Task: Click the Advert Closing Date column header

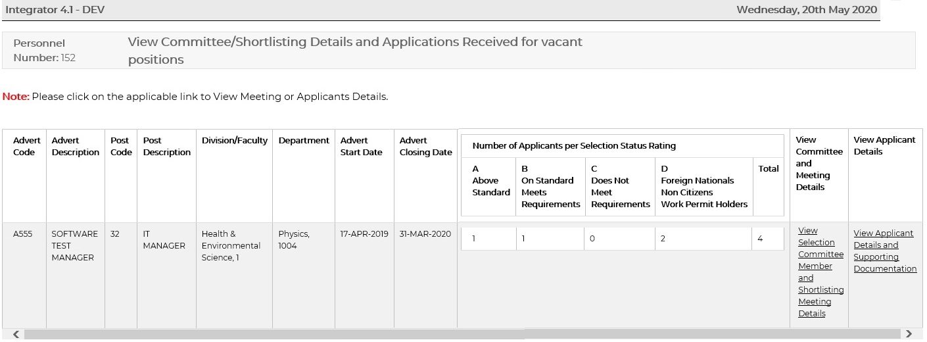Action: (425, 146)
